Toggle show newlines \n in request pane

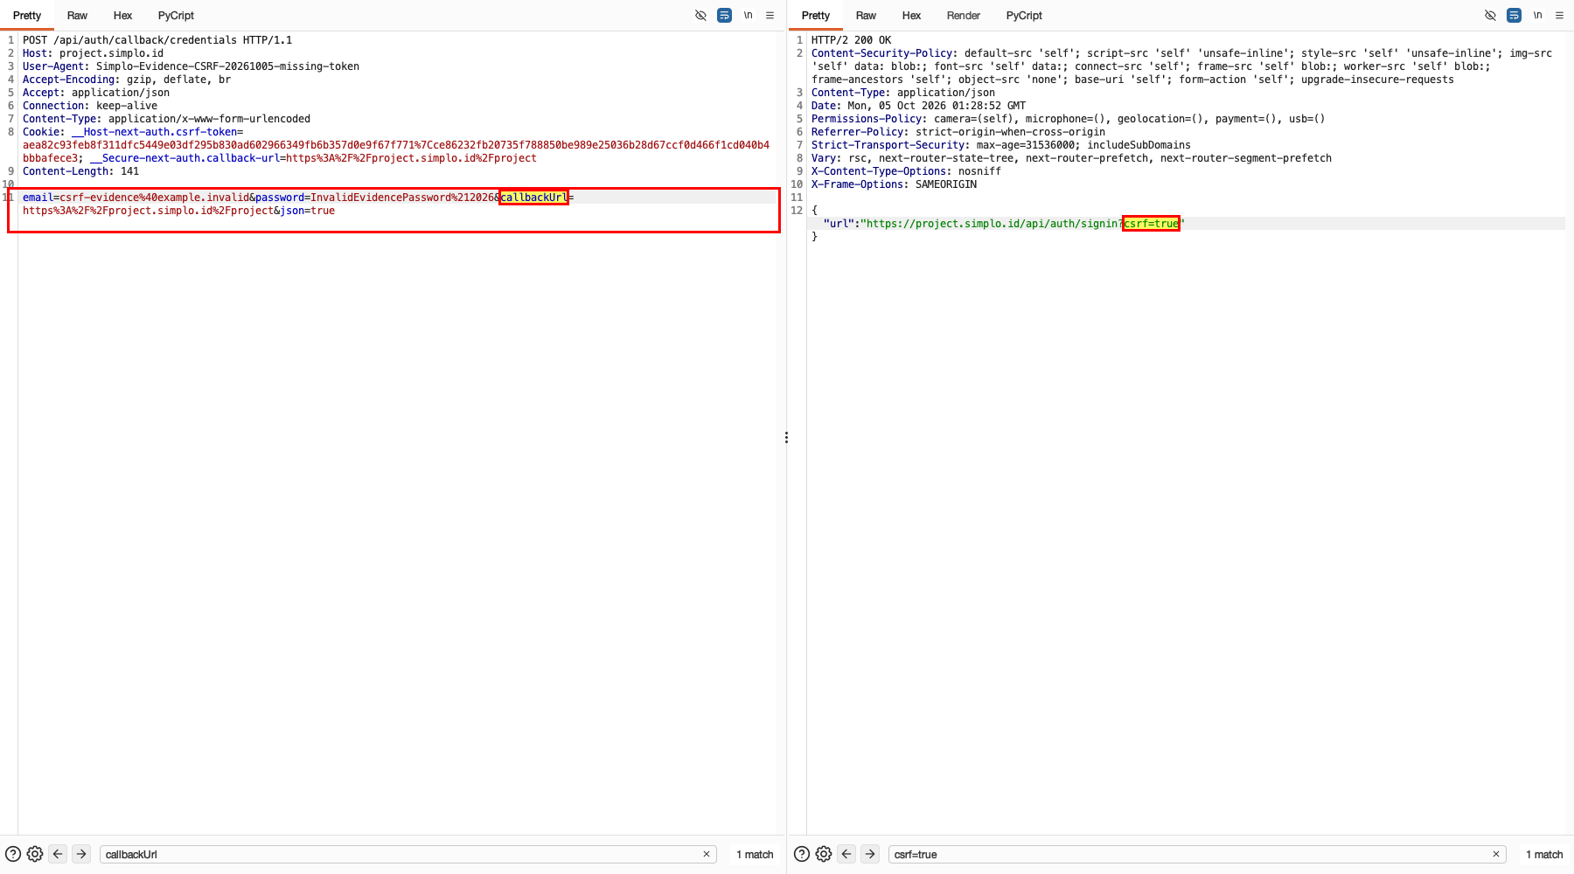pos(748,15)
